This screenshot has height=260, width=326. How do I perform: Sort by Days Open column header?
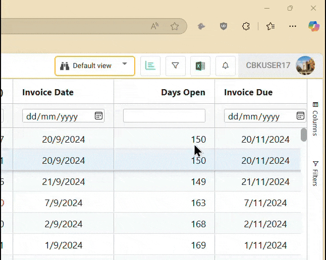pos(183,92)
